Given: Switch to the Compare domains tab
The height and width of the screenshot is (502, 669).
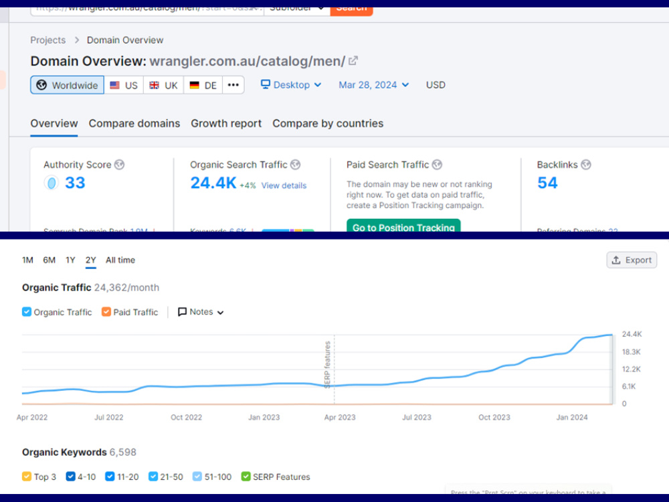Looking at the screenshot, I should [134, 123].
